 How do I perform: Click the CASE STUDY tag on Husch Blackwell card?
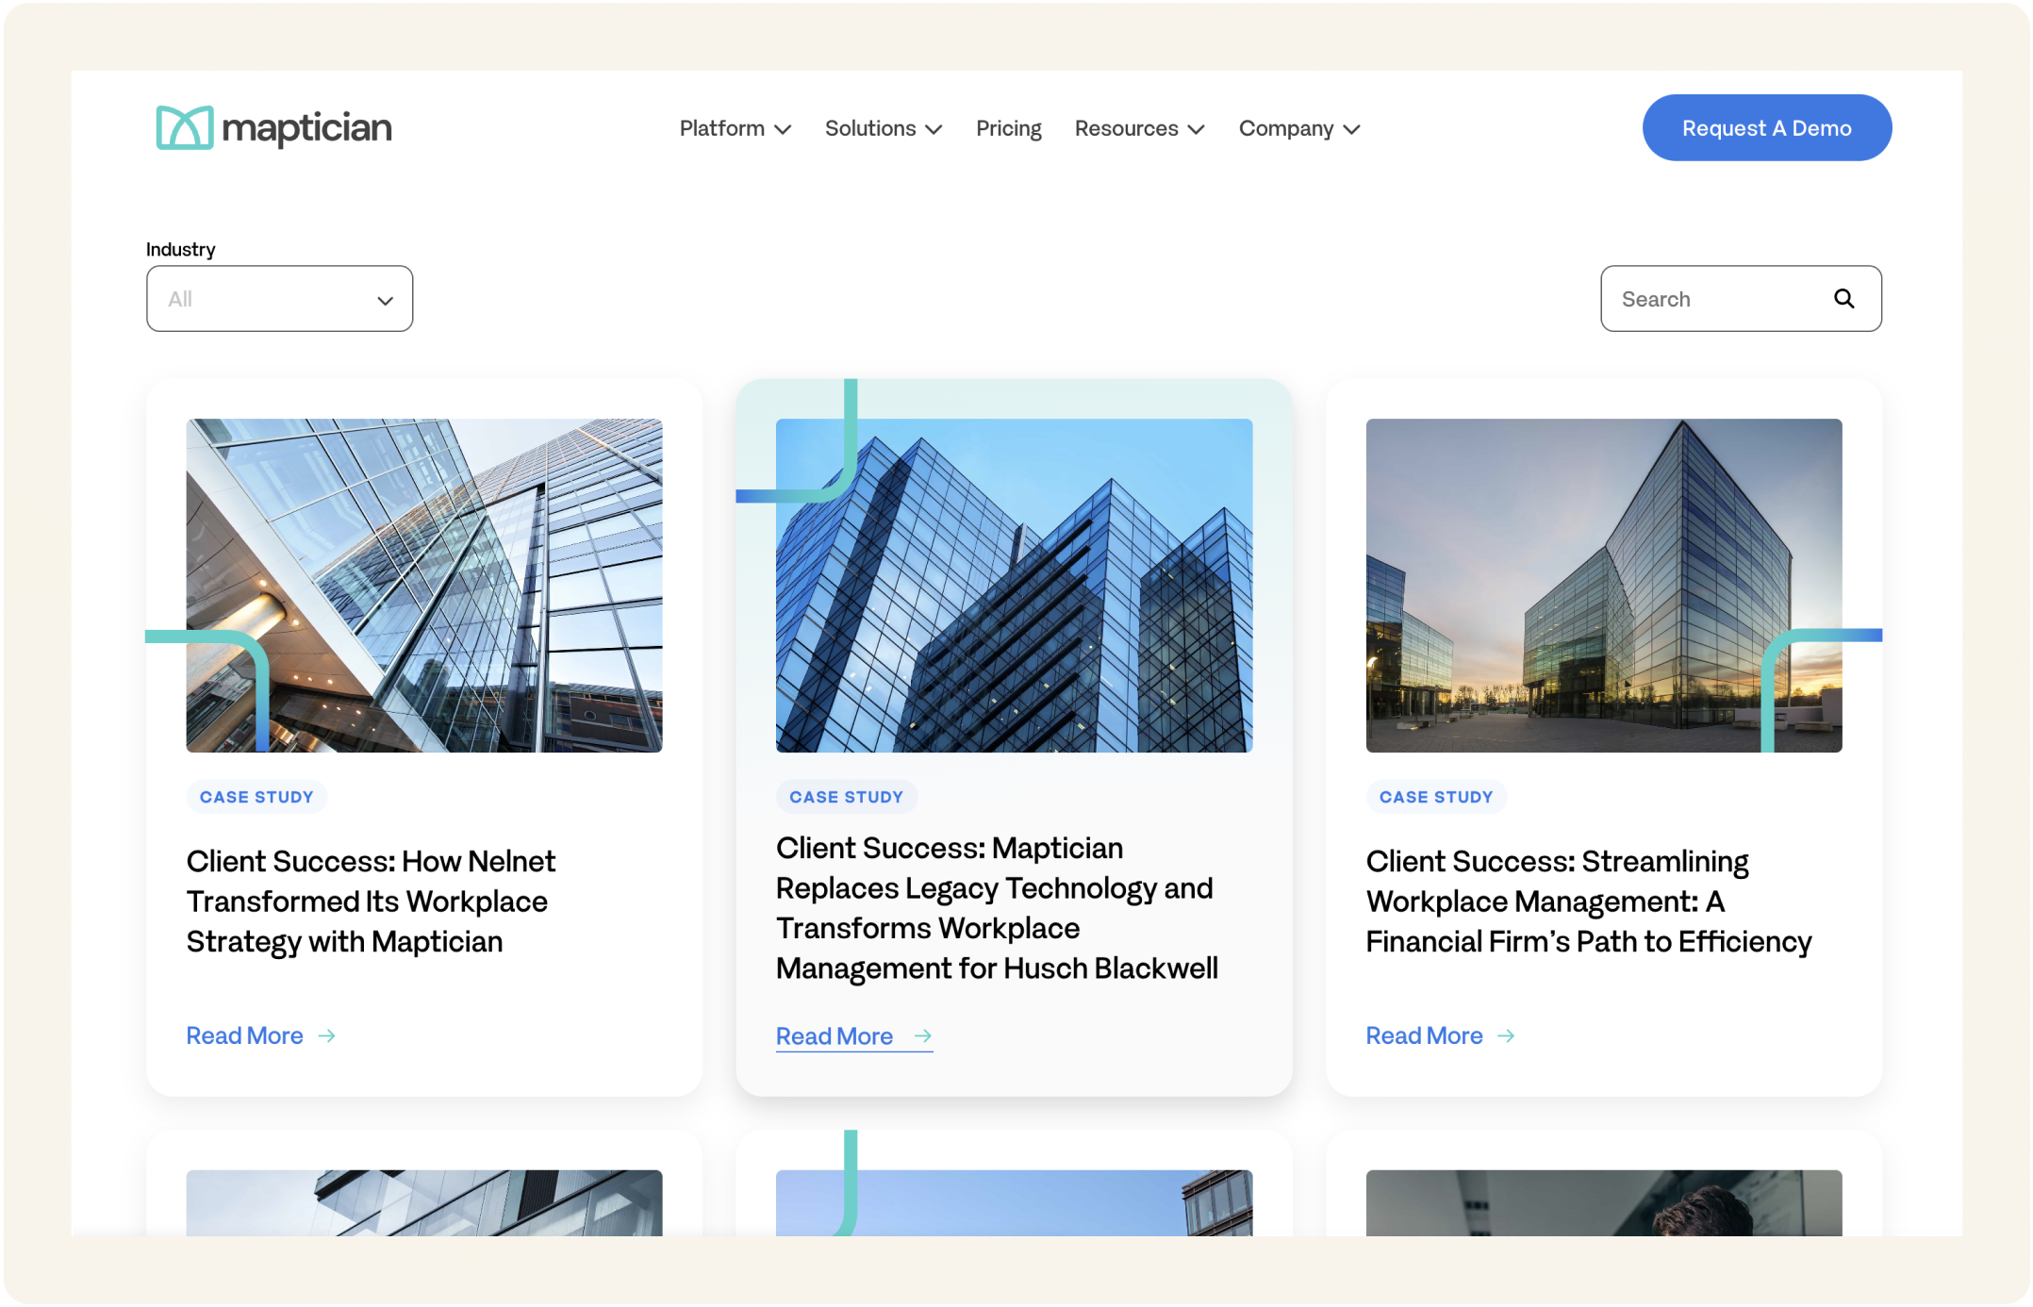846,797
